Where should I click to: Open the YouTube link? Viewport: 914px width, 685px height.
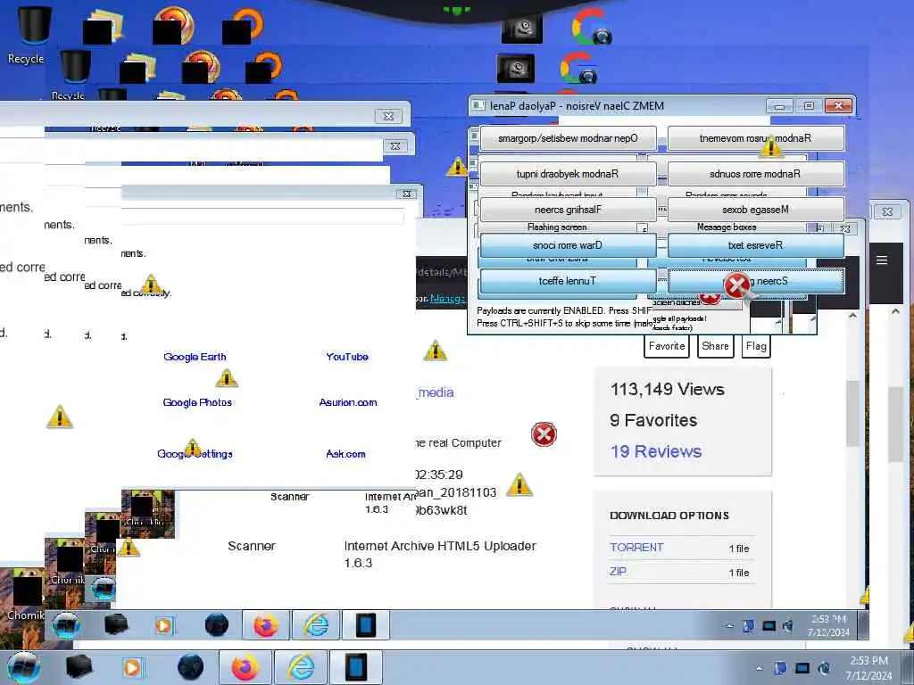347,357
